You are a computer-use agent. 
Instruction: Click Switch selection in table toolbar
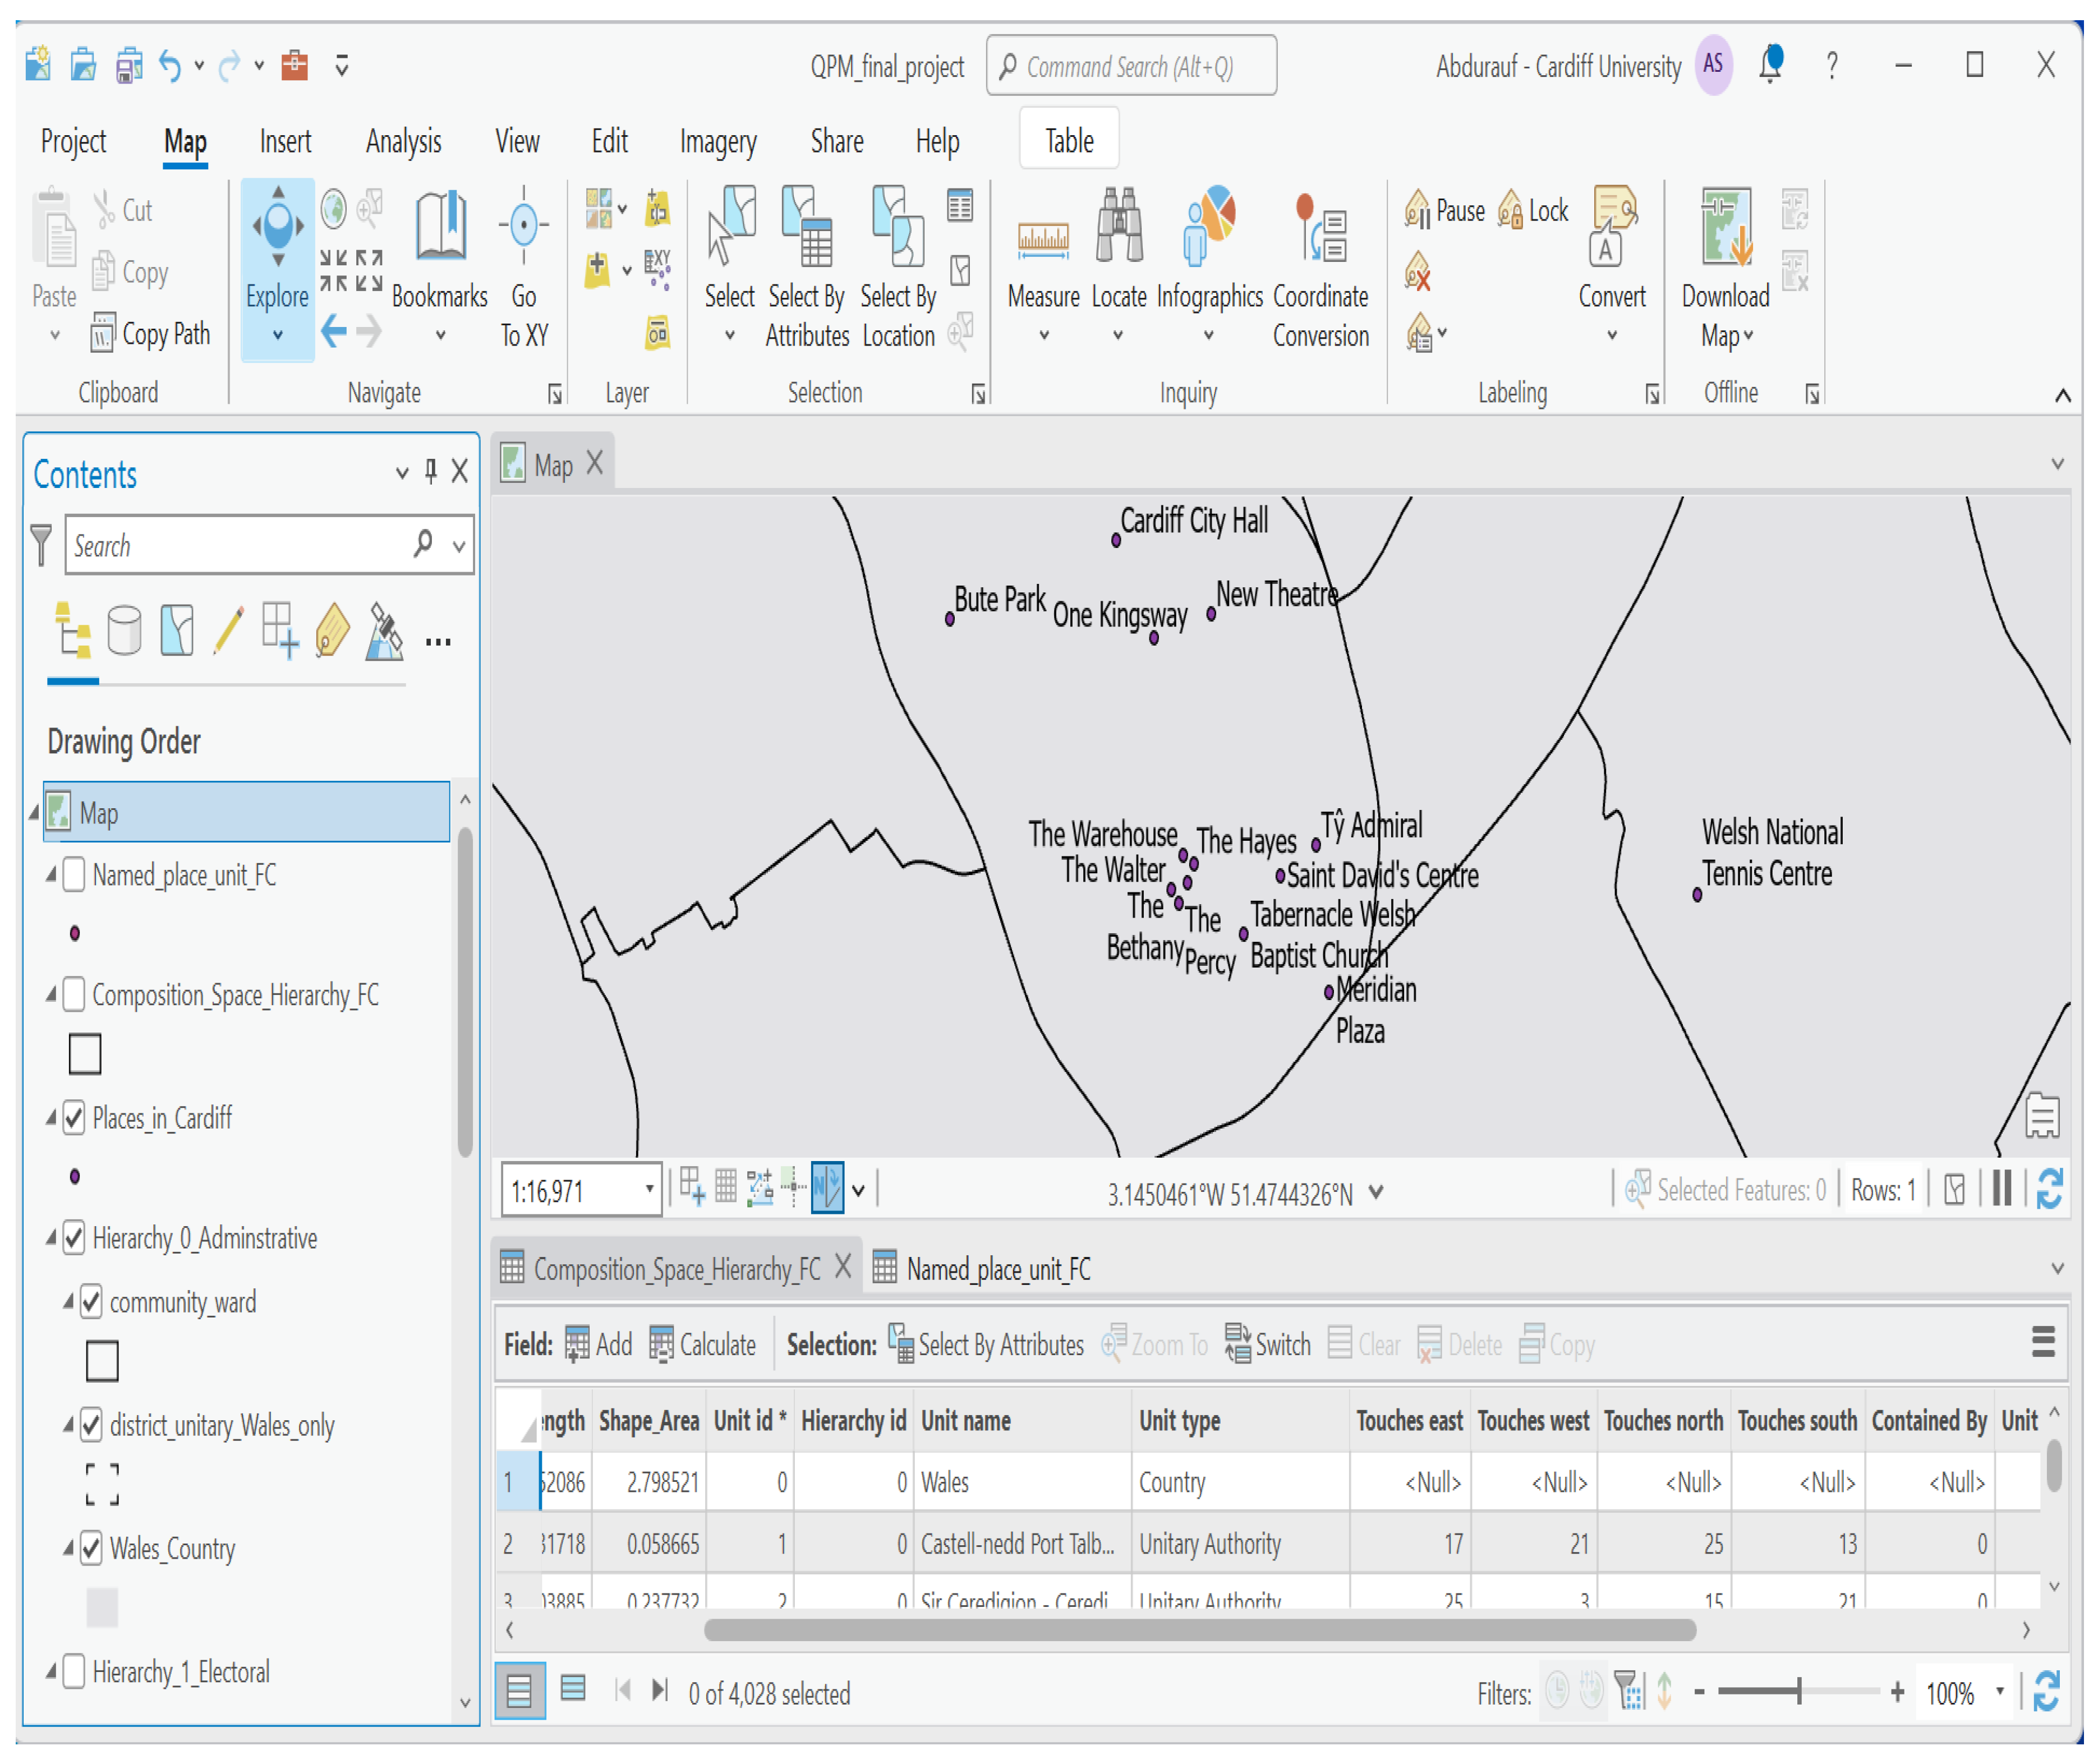click(x=1267, y=1344)
